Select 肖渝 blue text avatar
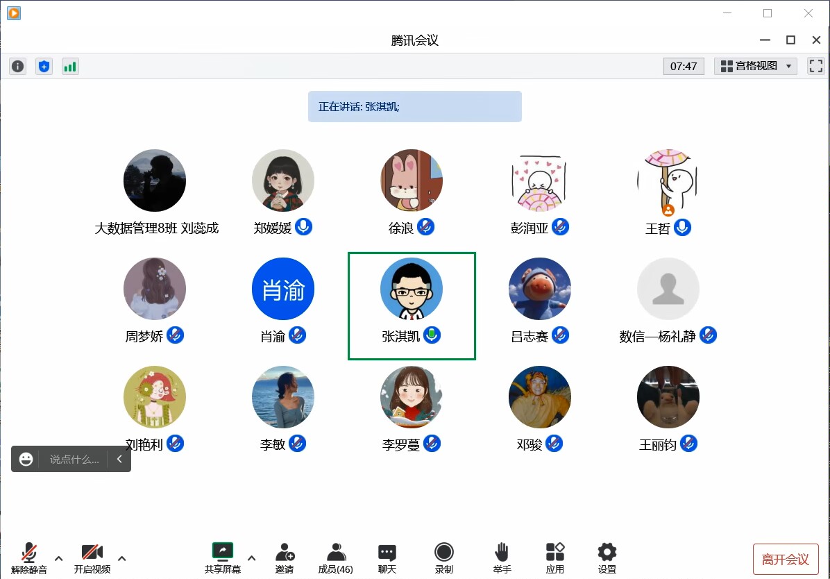830x579 pixels. coord(283,289)
